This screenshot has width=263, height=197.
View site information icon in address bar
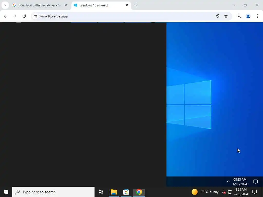35,16
